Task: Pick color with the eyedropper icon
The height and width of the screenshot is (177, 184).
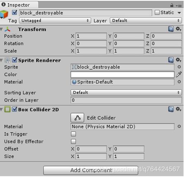Action: [179, 74]
